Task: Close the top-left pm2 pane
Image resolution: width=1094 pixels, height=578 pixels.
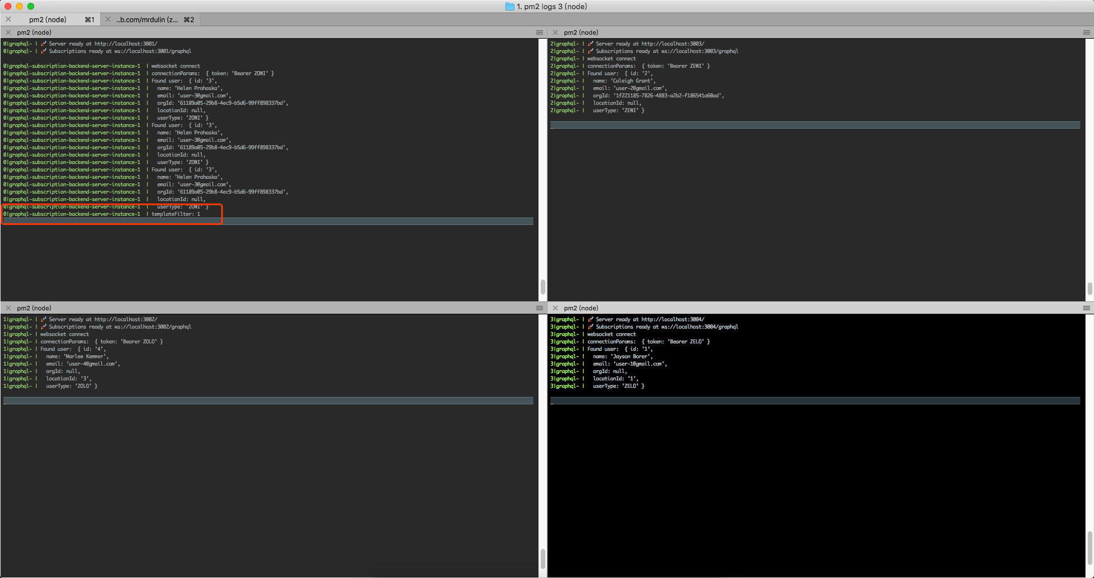Action: point(8,32)
